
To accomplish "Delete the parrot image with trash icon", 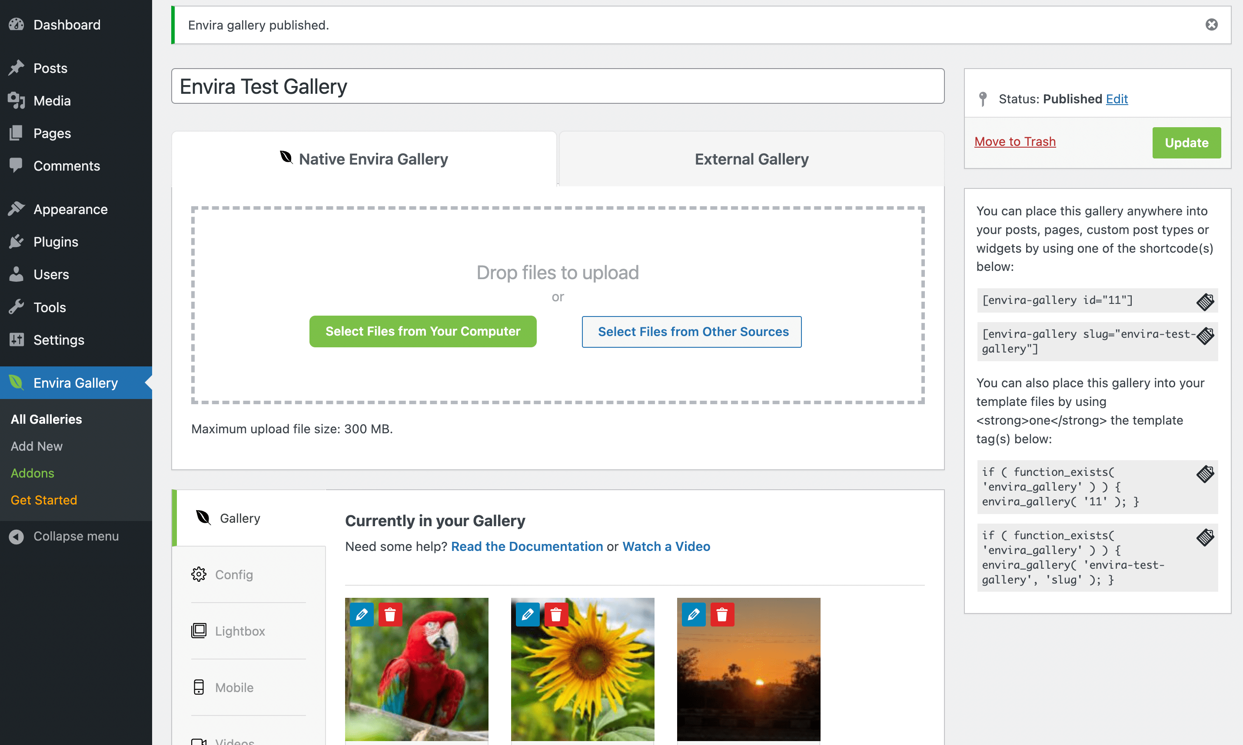I will (x=390, y=614).
